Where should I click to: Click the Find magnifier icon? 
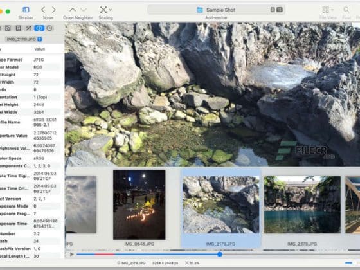(346, 10)
